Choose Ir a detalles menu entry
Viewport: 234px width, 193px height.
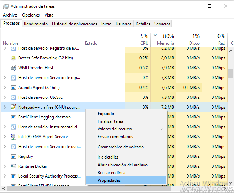(126, 157)
